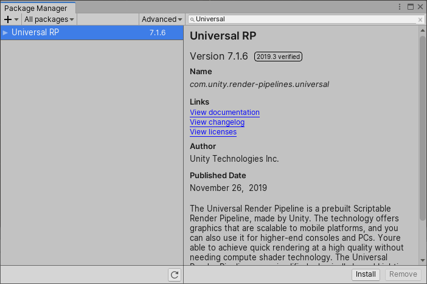Open the View documentation link

coord(224,113)
